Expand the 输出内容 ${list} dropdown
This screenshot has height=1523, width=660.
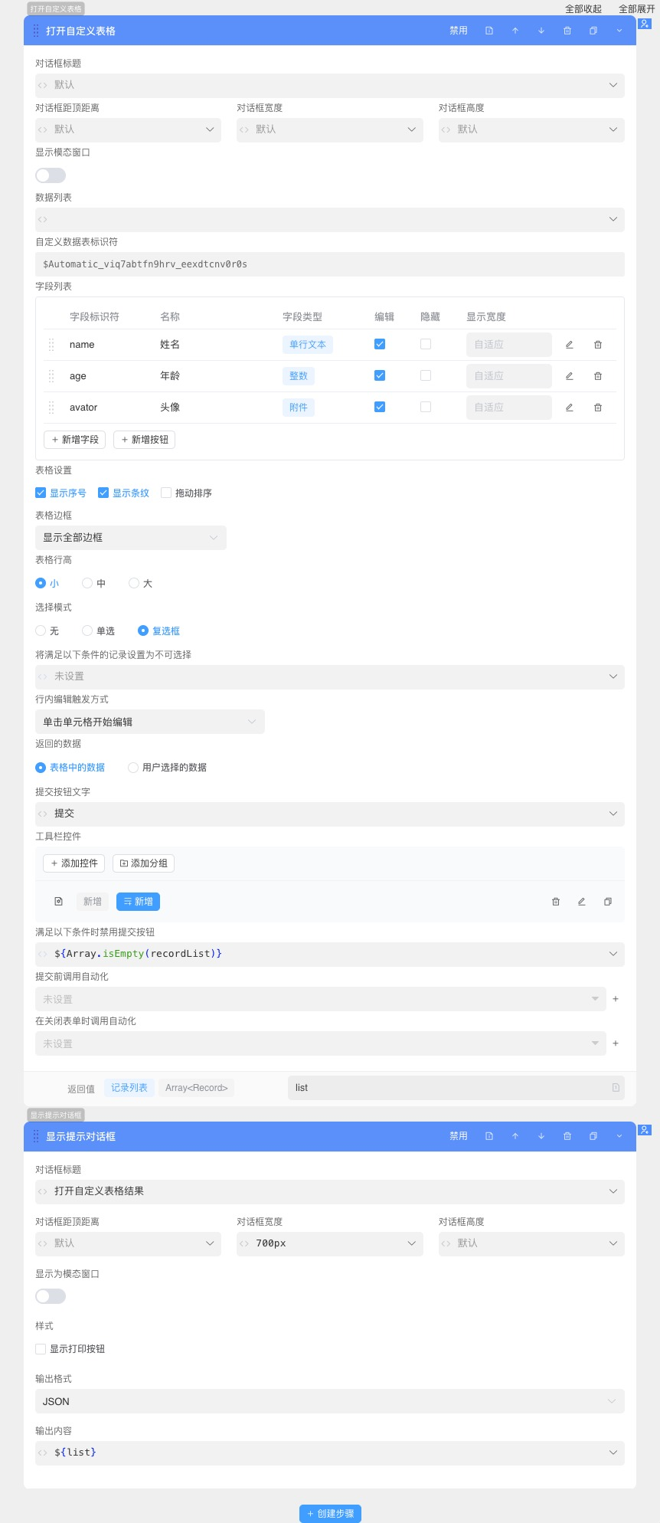click(x=330, y=1453)
